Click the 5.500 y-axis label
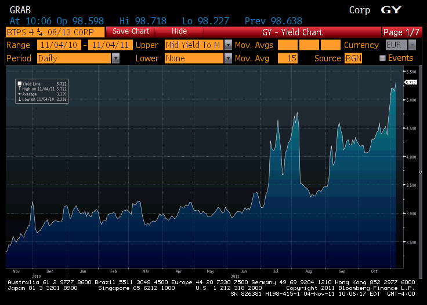This screenshot has width=427, height=305. [x=411, y=72]
